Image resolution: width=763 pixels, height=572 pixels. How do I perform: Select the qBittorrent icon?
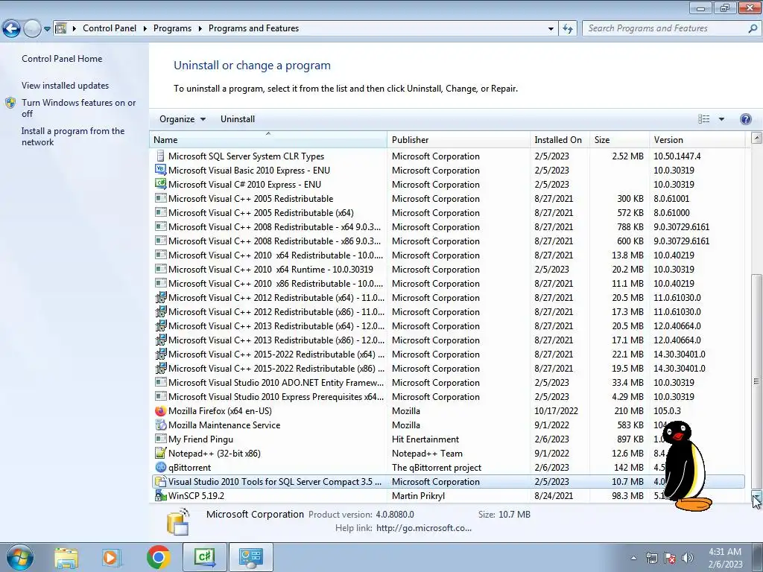tap(160, 468)
